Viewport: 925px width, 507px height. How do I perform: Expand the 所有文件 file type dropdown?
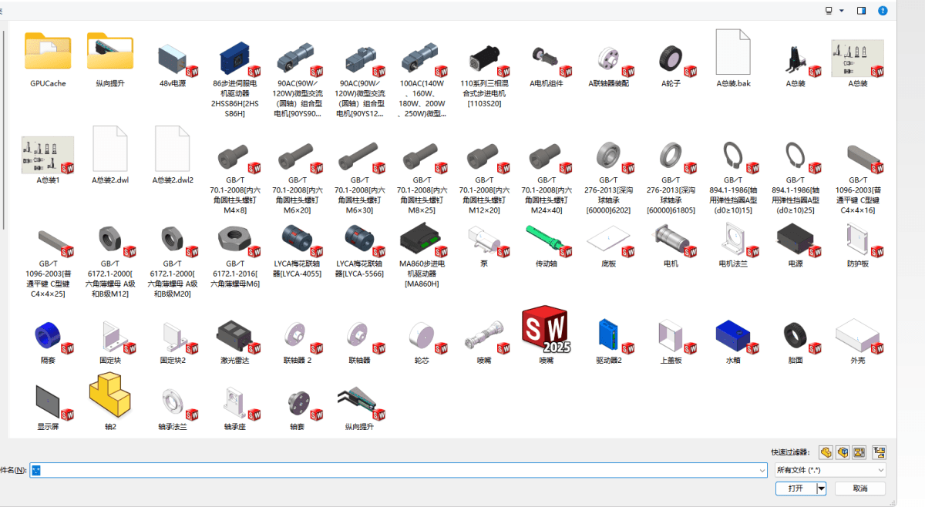coord(829,469)
